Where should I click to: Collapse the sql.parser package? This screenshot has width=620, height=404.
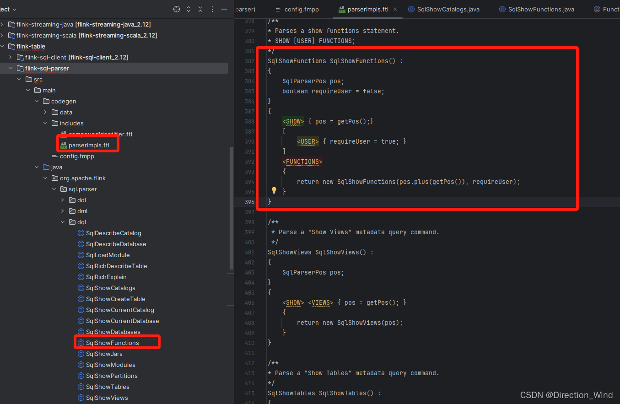pos(54,189)
